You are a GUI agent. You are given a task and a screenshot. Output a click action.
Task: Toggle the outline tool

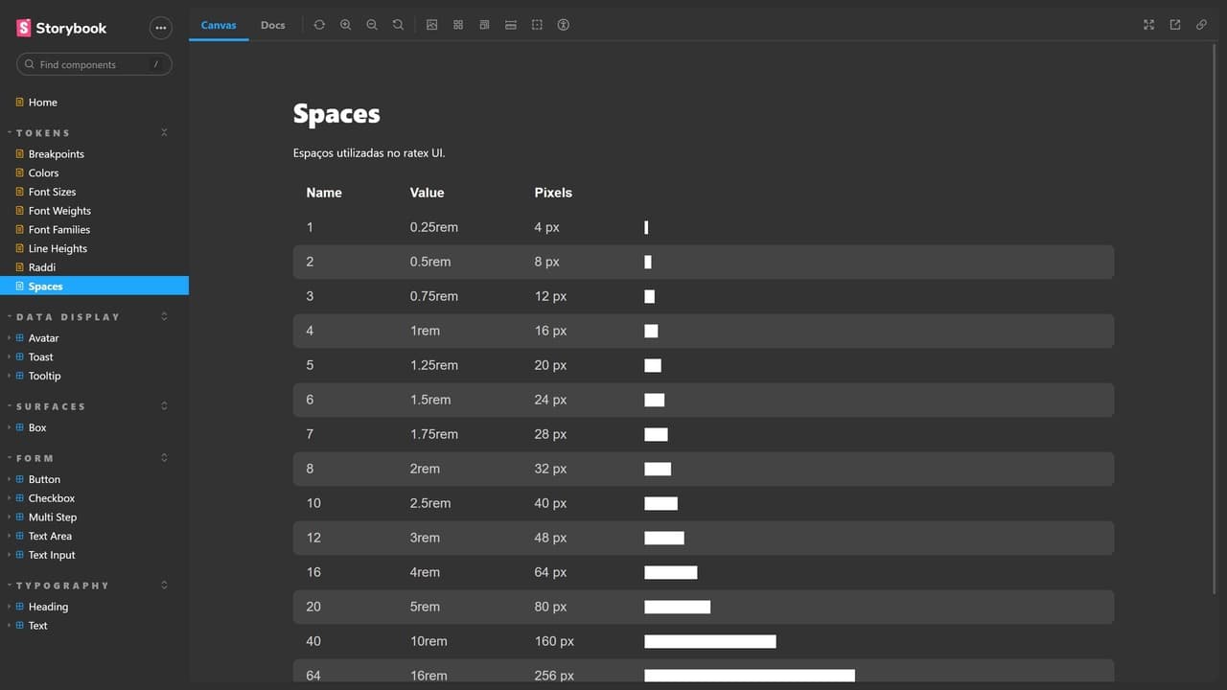(537, 25)
